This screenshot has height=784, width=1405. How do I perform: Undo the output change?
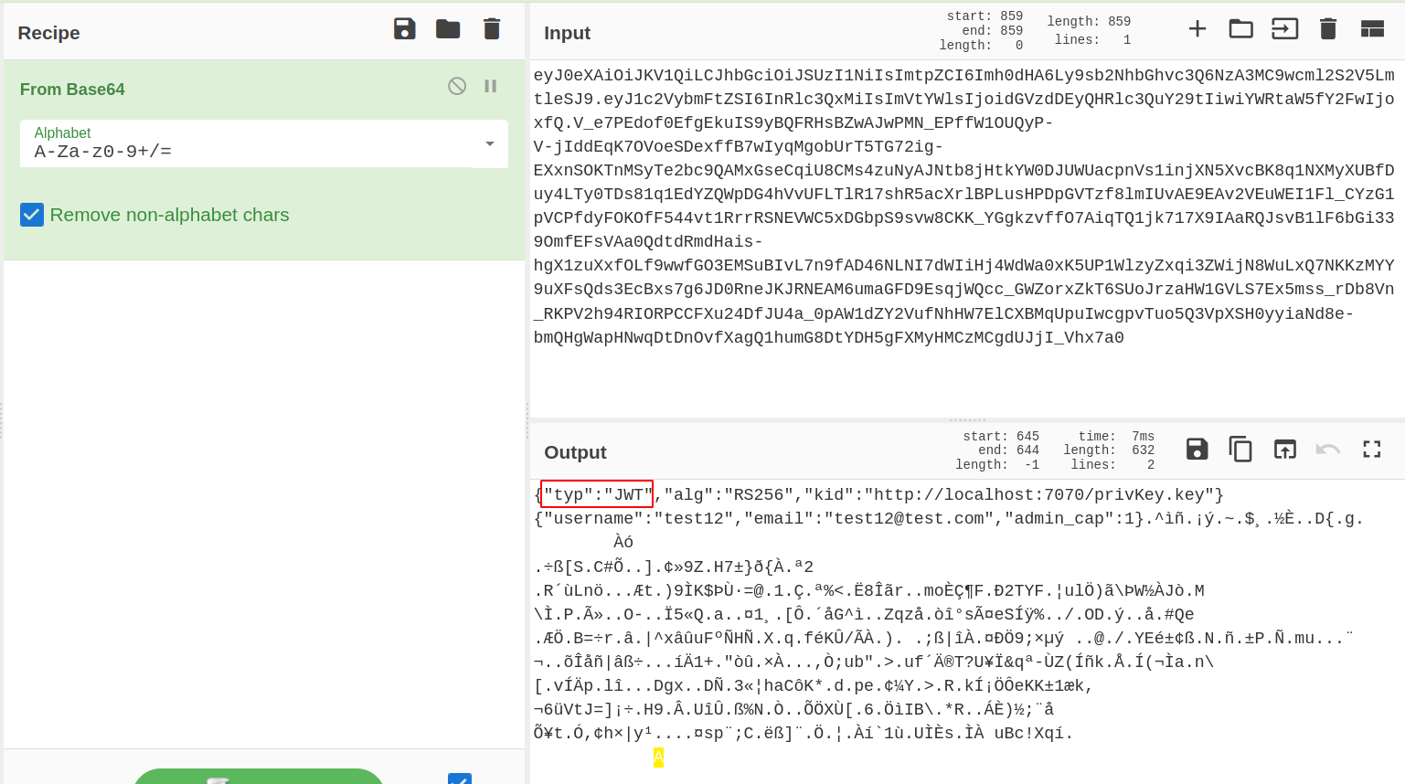[x=1327, y=449]
